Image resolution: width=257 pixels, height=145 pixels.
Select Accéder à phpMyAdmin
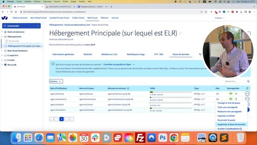coord(230,129)
